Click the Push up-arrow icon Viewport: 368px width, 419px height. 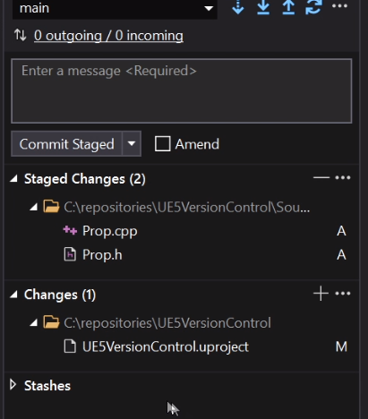[288, 6]
